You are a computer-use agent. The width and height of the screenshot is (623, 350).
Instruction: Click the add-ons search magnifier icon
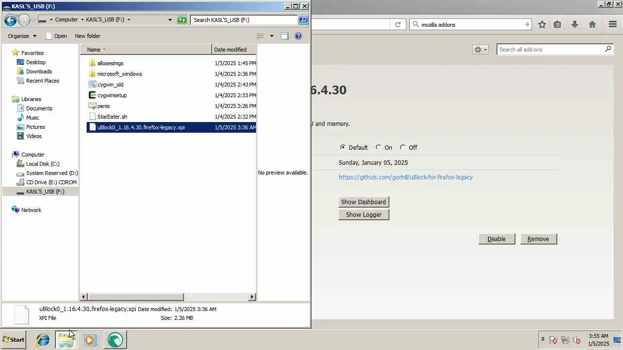(x=608, y=49)
